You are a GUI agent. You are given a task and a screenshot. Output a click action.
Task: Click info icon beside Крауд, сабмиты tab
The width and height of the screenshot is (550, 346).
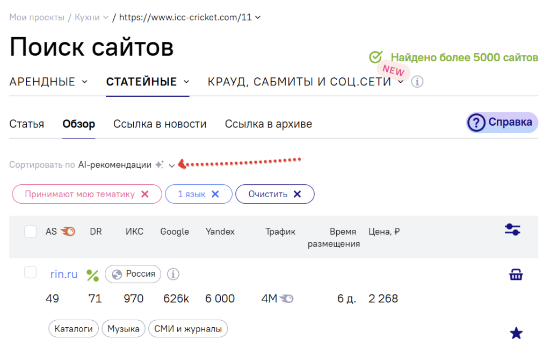[417, 82]
